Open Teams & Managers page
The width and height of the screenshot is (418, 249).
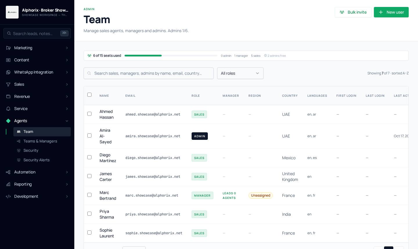pos(42,141)
